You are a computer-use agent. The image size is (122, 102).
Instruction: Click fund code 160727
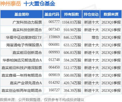pos(54,90)
